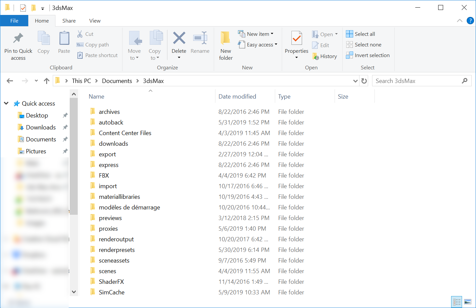Customize Quick Access Toolbar dropdown
The height and width of the screenshot is (308, 476).
click(x=42, y=8)
